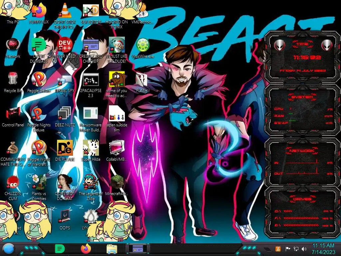Click the TIME header in the widget

302,44
